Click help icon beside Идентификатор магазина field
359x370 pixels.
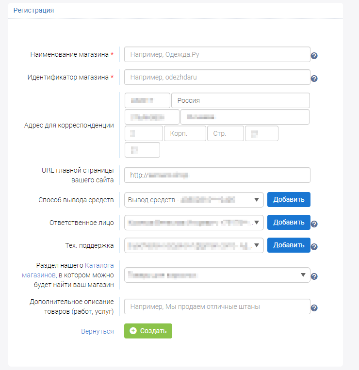coord(314,79)
